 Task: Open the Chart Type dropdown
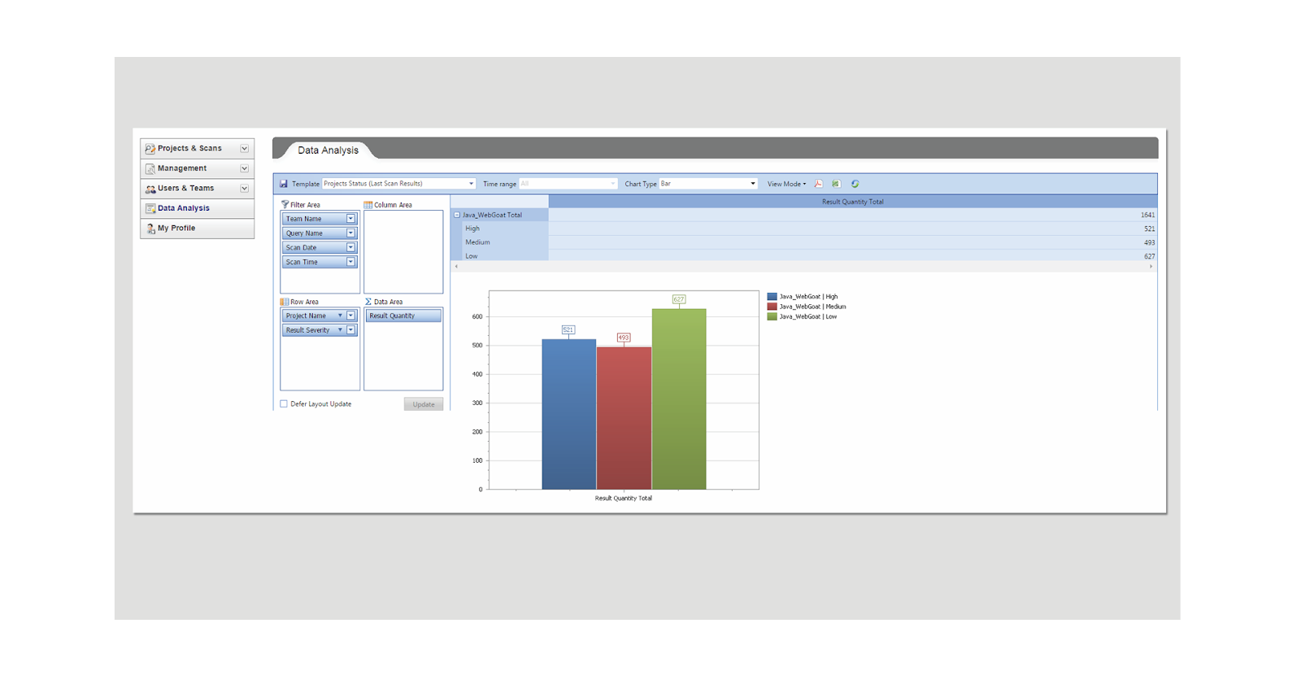click(752, 184)
